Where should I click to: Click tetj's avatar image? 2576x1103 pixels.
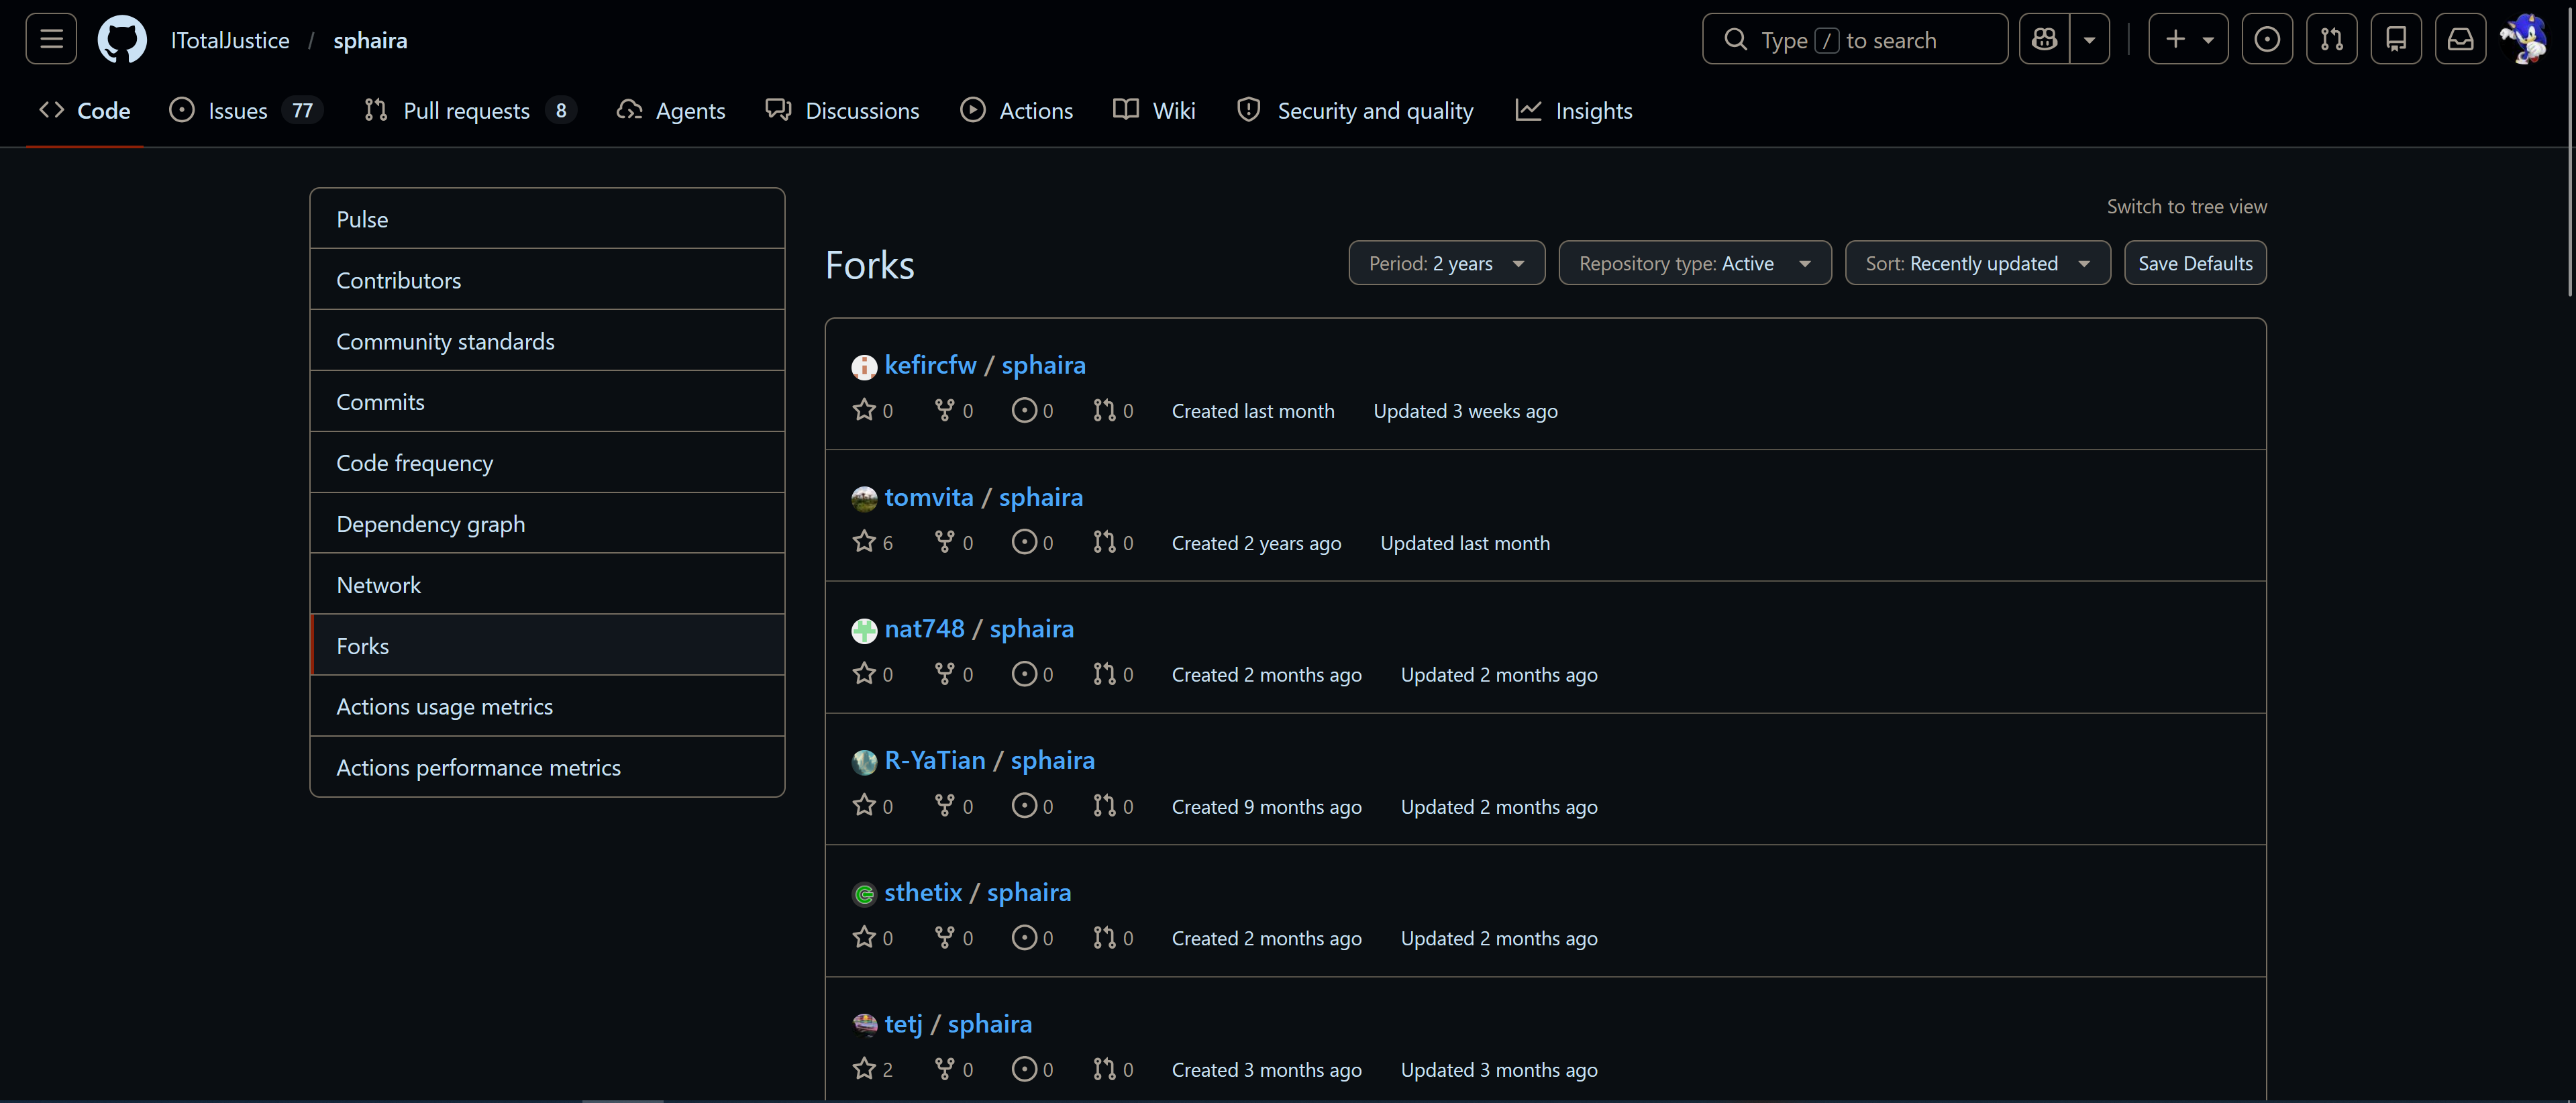pos(864,1025)
